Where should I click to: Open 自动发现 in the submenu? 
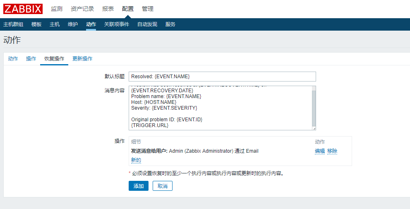tap(147, 24)
